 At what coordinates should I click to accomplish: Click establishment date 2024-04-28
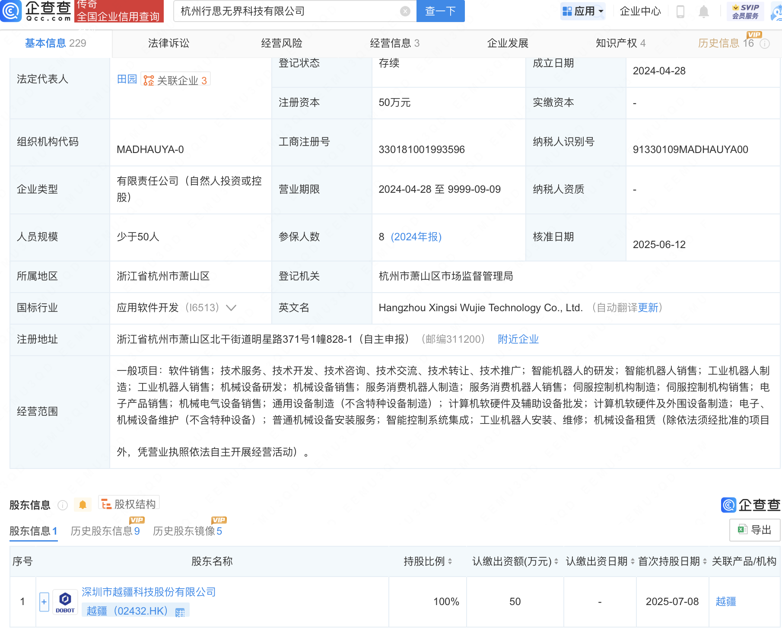[659, 71]
